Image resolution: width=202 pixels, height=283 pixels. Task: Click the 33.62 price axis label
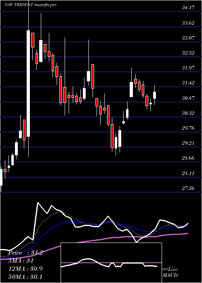(188, 23)
